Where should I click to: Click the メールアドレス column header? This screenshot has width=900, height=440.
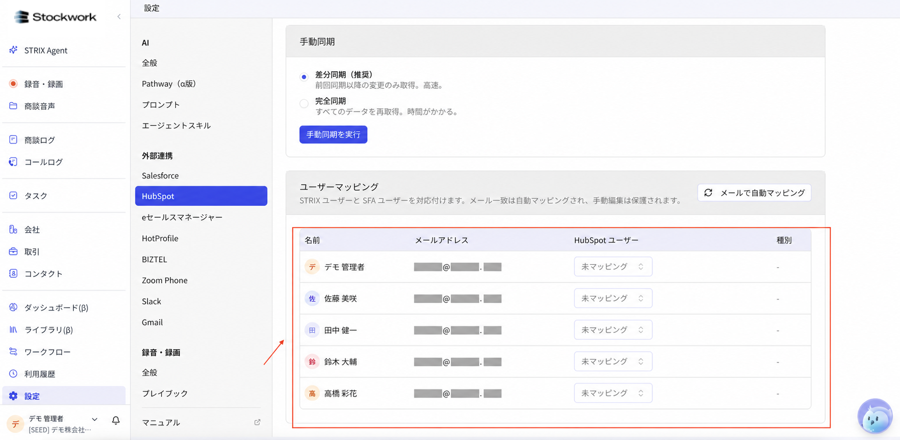point(441,240)
